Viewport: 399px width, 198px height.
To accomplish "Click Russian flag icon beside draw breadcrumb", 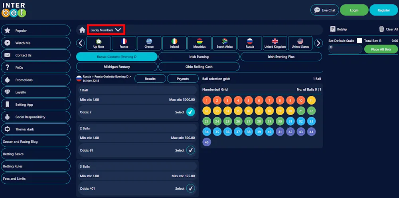I will (79, 79).
